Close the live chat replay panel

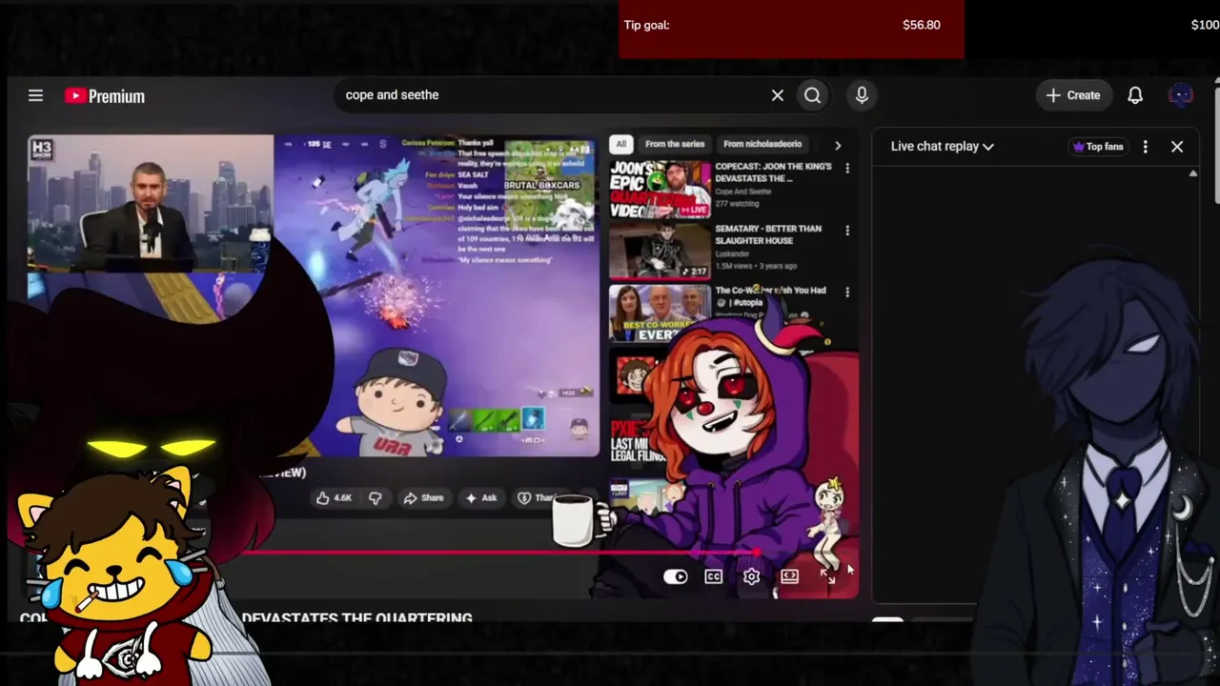click(x=1177, y=147)
